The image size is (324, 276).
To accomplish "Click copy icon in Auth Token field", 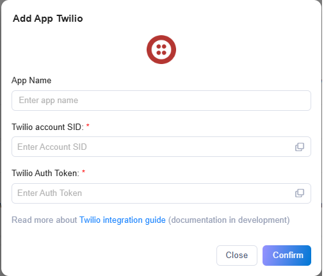I will pyautogui.click(x=300, y=193).
